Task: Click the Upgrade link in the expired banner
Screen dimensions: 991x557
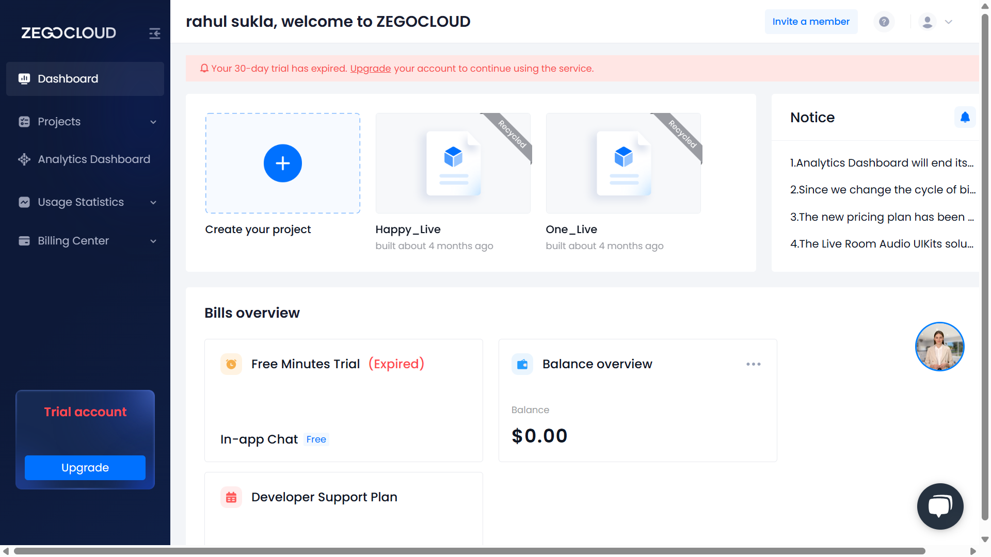Action: [371, 69]
